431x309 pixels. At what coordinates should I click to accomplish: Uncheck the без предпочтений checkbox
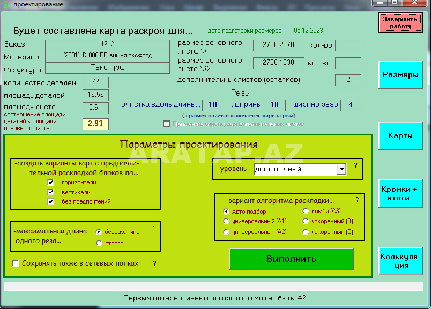(x=51, y=202)
